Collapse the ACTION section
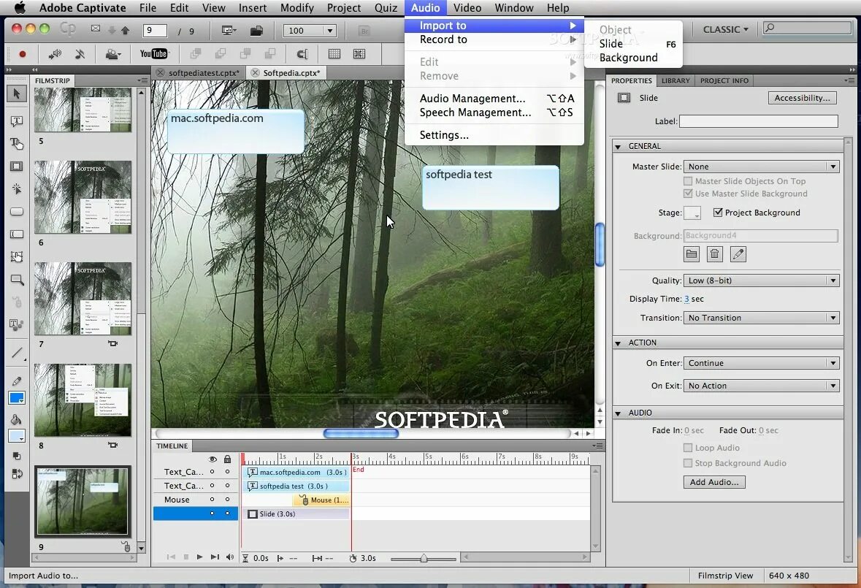The height and width of the screenshot is (588, 861). click(618, 343)
